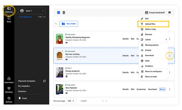Open more options for My-new-catalog

coord(170,56)
